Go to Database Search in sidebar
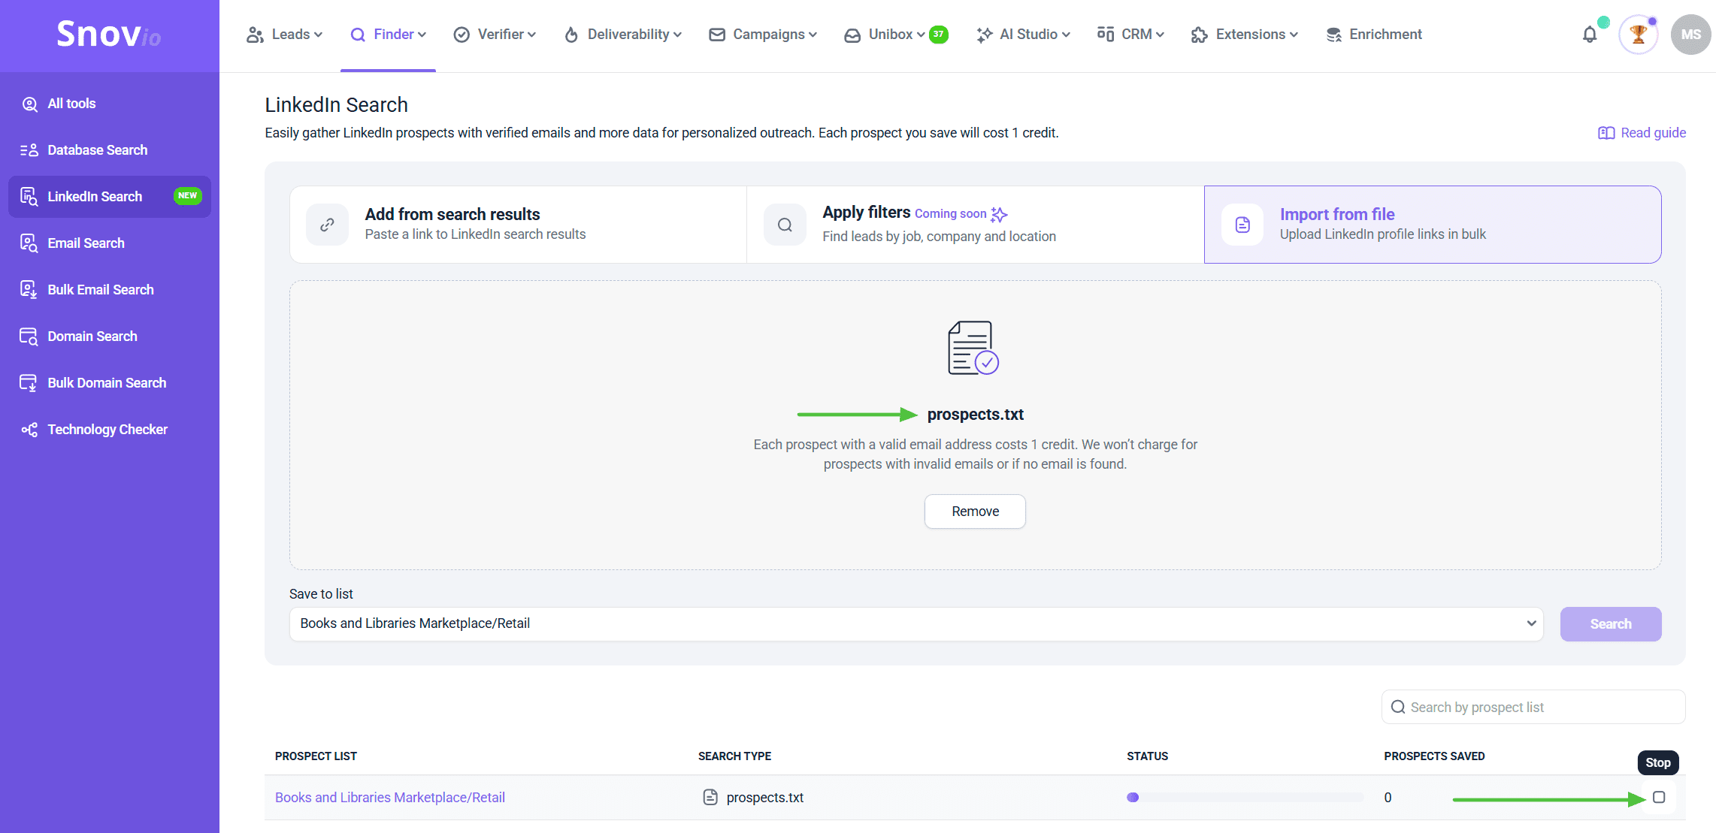The height and width of the screenshot is (833, 1716). pyautogui.click(x=97, y=150)
